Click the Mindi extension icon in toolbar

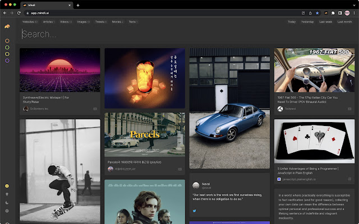tap(326, 13)
